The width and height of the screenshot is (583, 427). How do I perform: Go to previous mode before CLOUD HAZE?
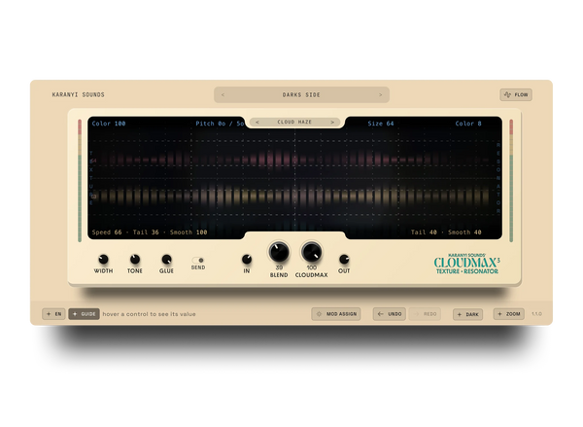tap(257, 123)
